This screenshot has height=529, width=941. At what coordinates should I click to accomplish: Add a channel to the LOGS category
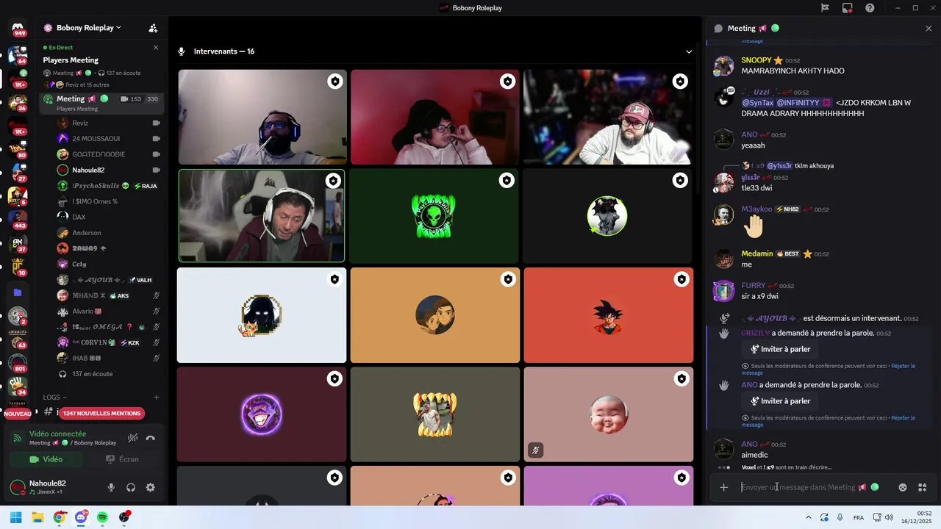pos(156,397)
